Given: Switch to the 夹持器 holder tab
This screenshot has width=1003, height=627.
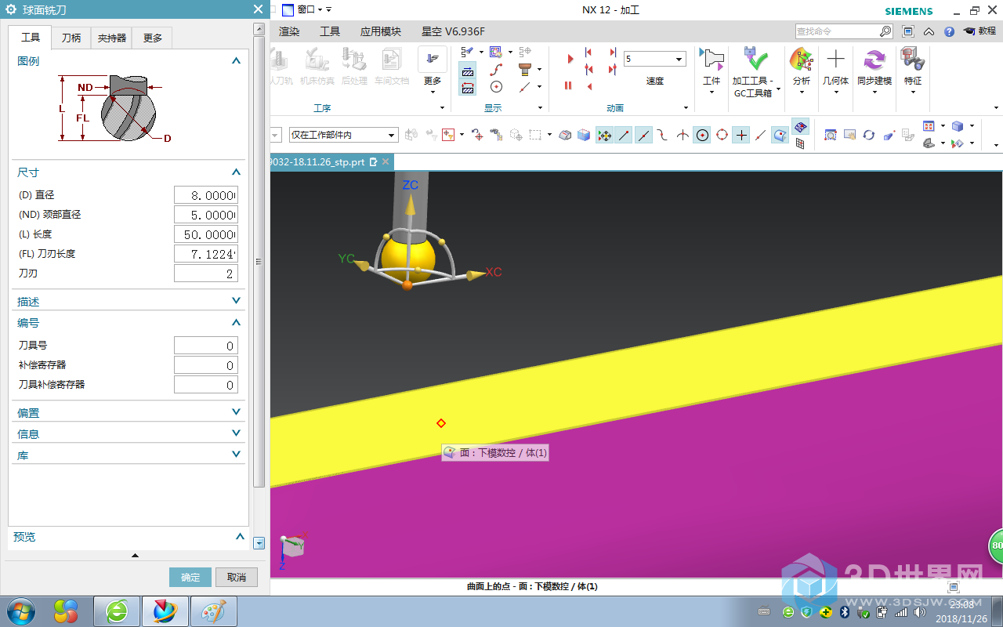Looking at the screenshot, I should click(112, 38).
